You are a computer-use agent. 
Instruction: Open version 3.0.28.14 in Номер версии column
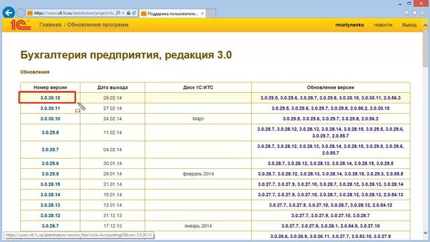pos(50,195)
